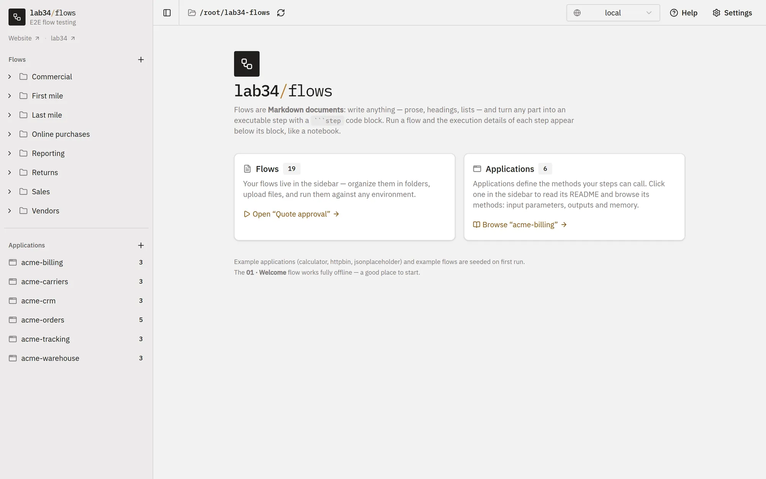
Task: Select acme-tracking in Applications list
Action: tap(76, 339)
